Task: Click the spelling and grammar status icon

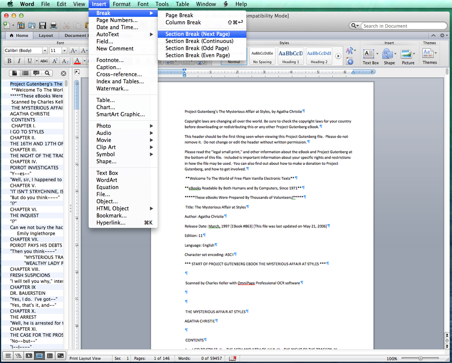Action: (232, 358)
